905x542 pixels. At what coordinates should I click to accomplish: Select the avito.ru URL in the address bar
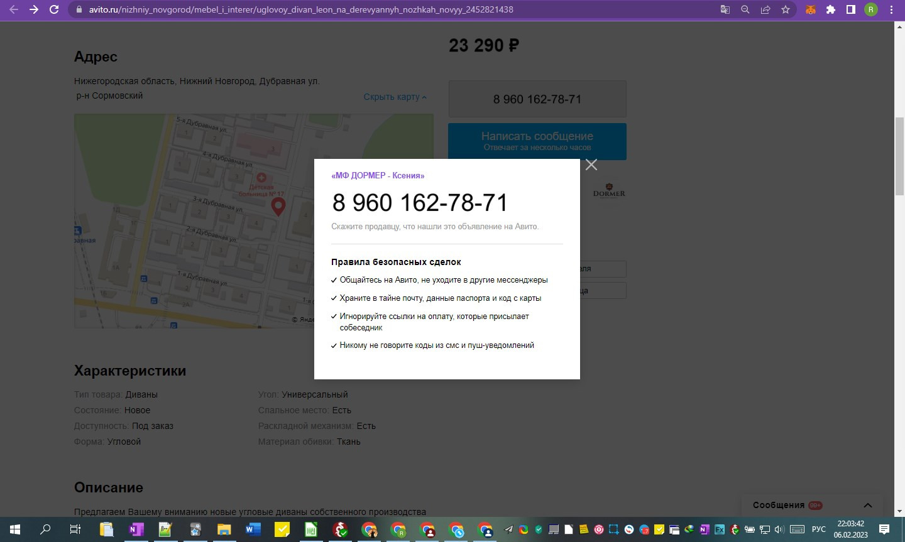point(301,10)
